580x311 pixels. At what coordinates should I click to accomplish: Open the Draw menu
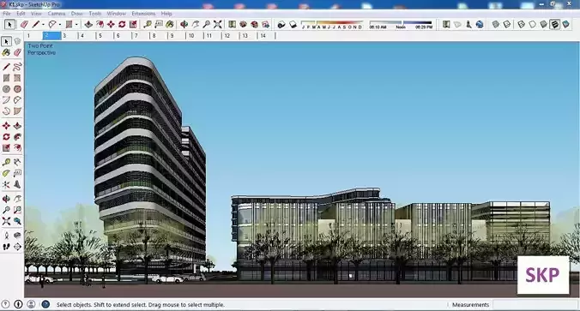77,14
